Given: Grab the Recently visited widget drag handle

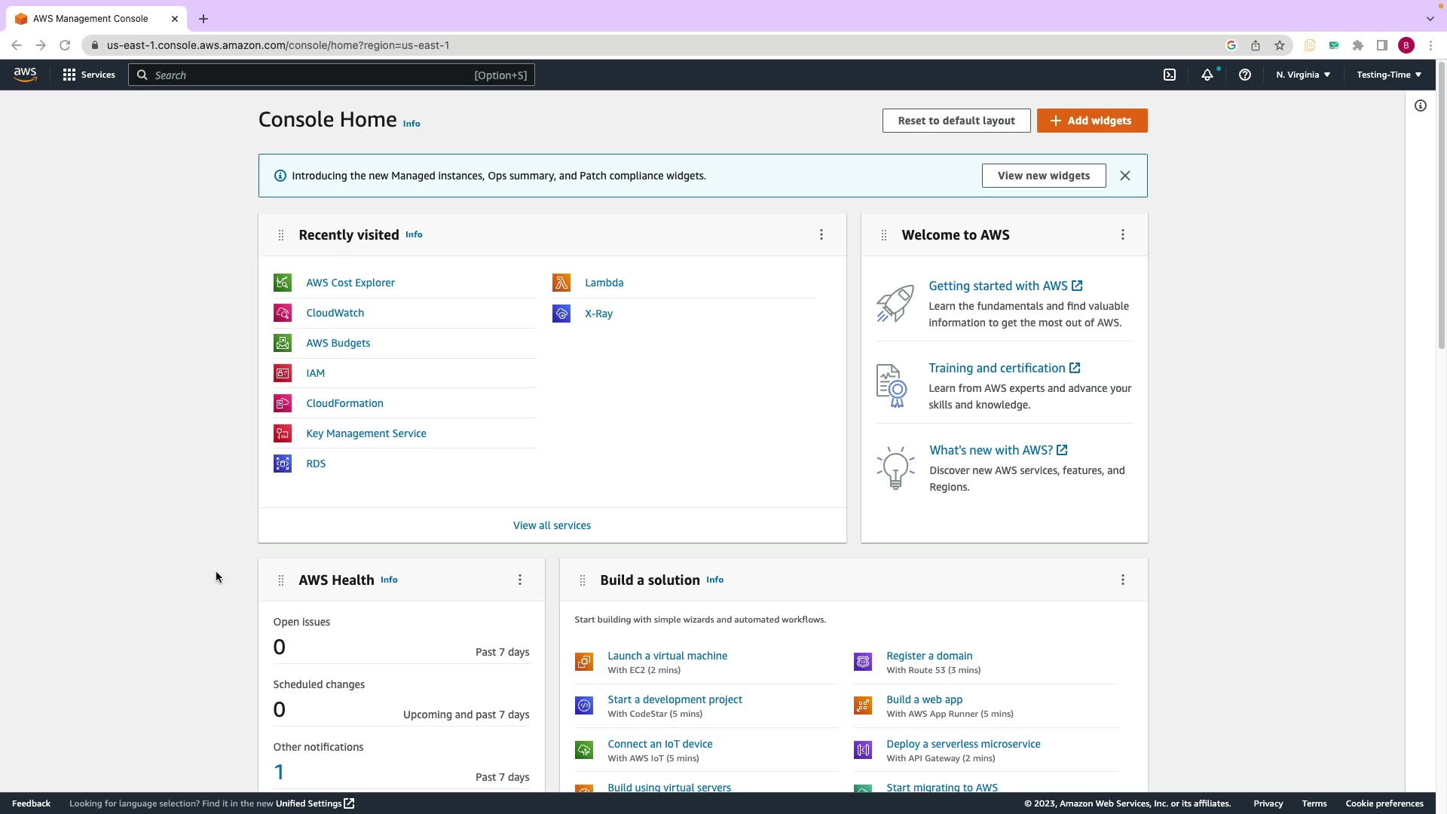Looking at the screenshot, I should [x=281, y=235].
